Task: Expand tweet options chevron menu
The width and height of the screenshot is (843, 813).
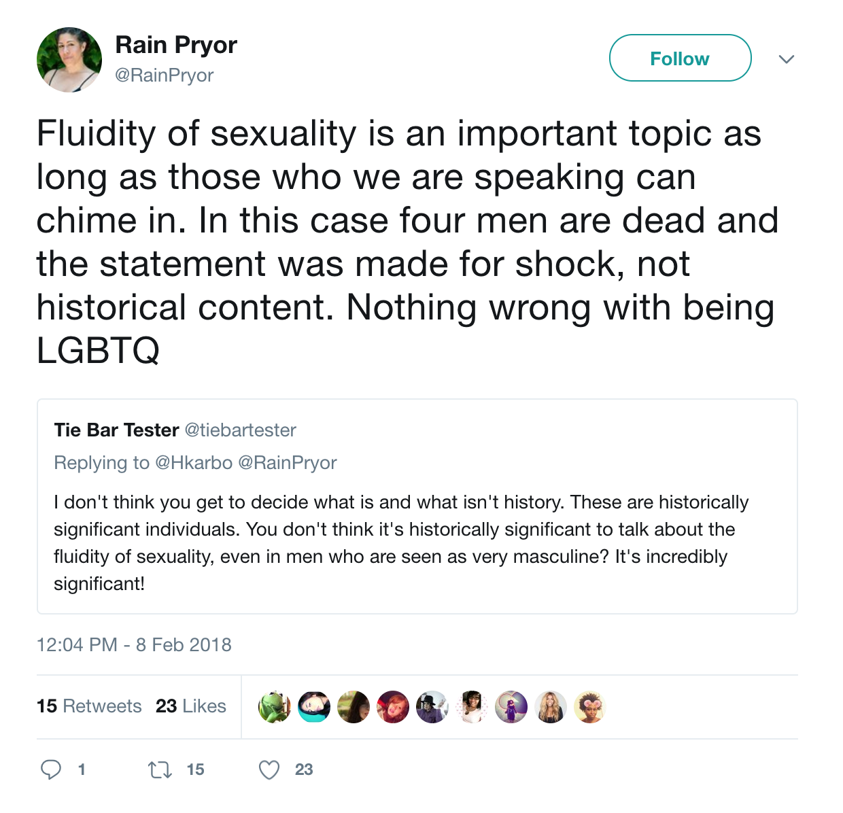Action: pyautogui.click(x=787, y=59)
